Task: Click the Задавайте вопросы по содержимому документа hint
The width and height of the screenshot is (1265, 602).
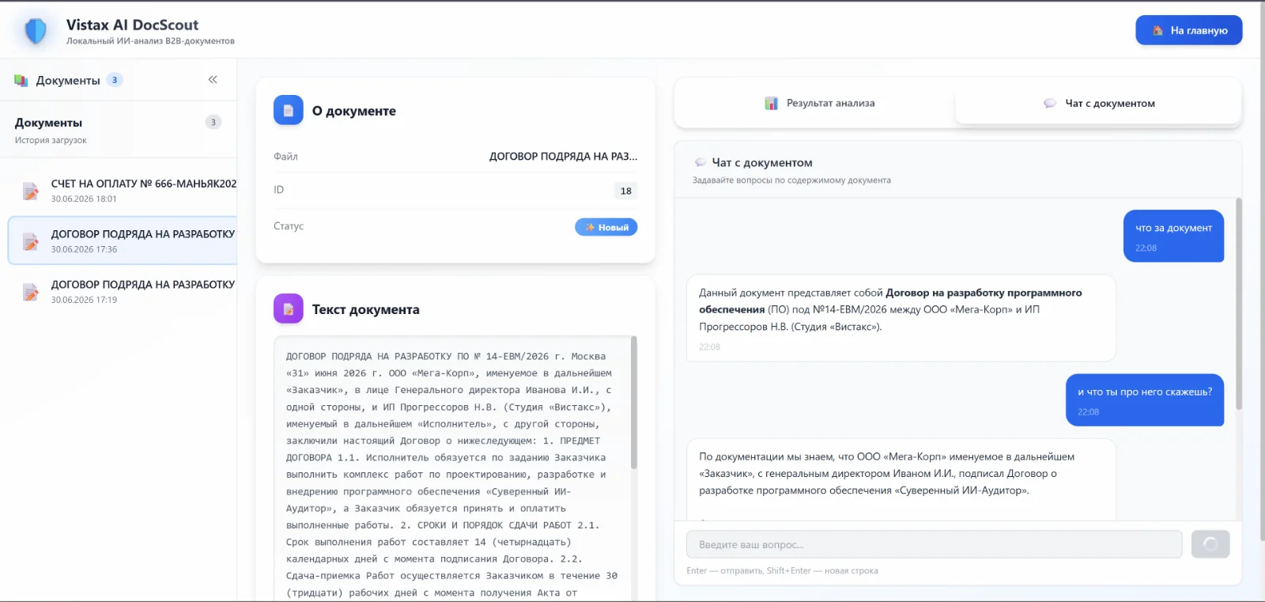Action: 791,180
